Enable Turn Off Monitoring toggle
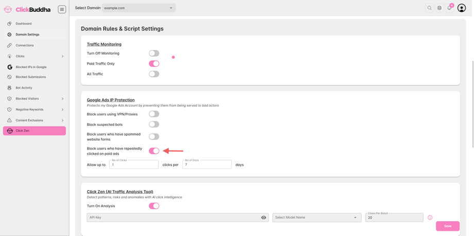Viewport: 474px width, 236px height. click(x=154, y=53)
